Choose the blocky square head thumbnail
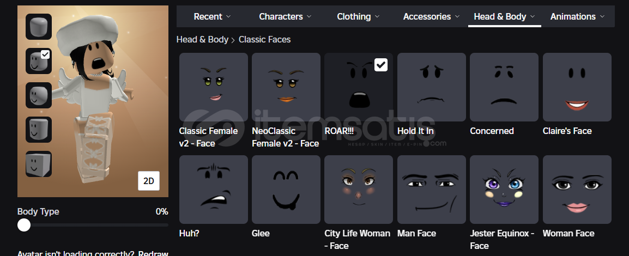 [x=39, y=164]
